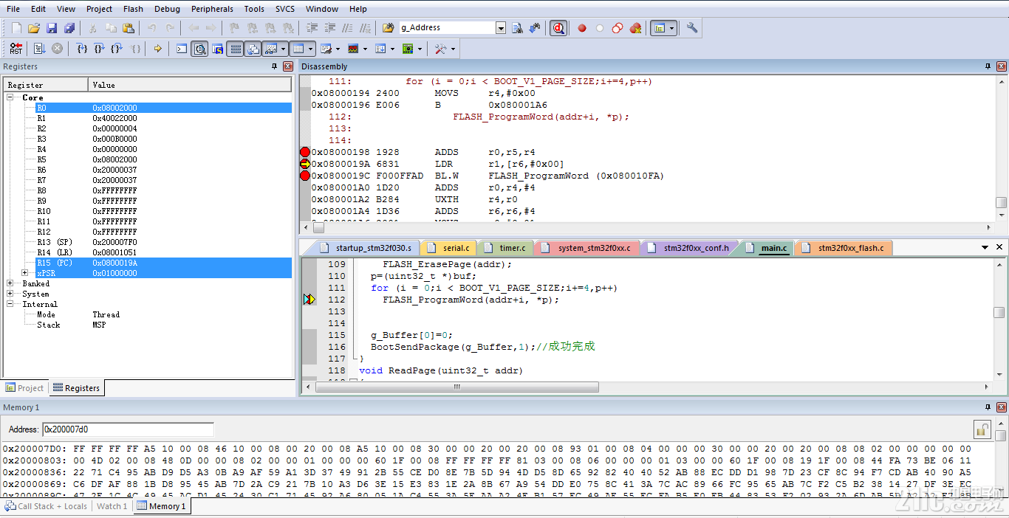The image size is (1009, 518).
Task: Click the Memory 1 Address input field
Action: pos(128,429)
